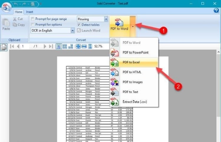221x142 pixels.
Task: Click the Paste button in Clipboard group
Action: tap(6, 24)
